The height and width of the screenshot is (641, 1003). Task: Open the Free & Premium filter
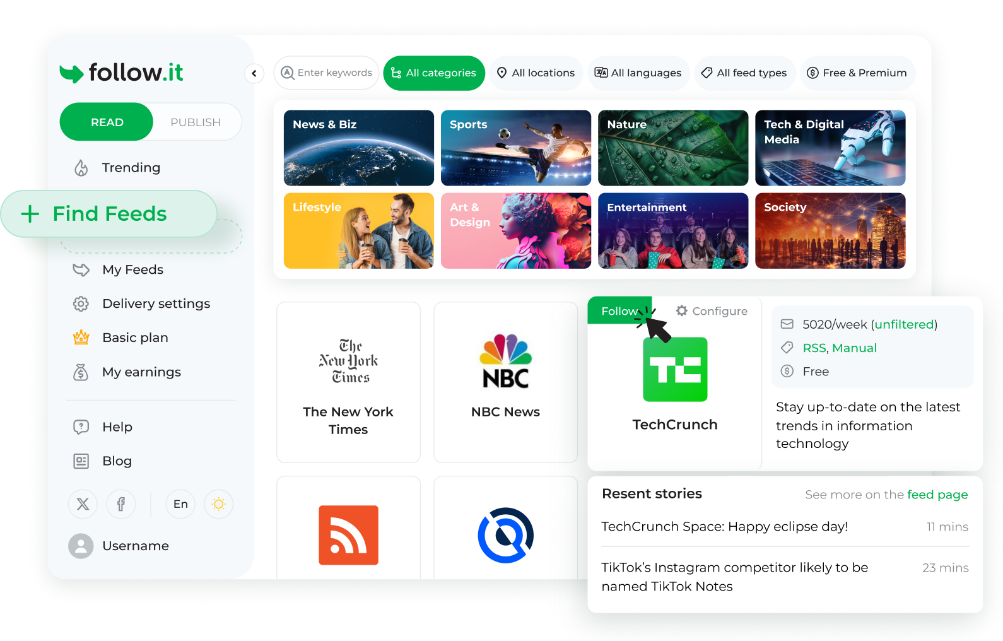coord(857,73)
